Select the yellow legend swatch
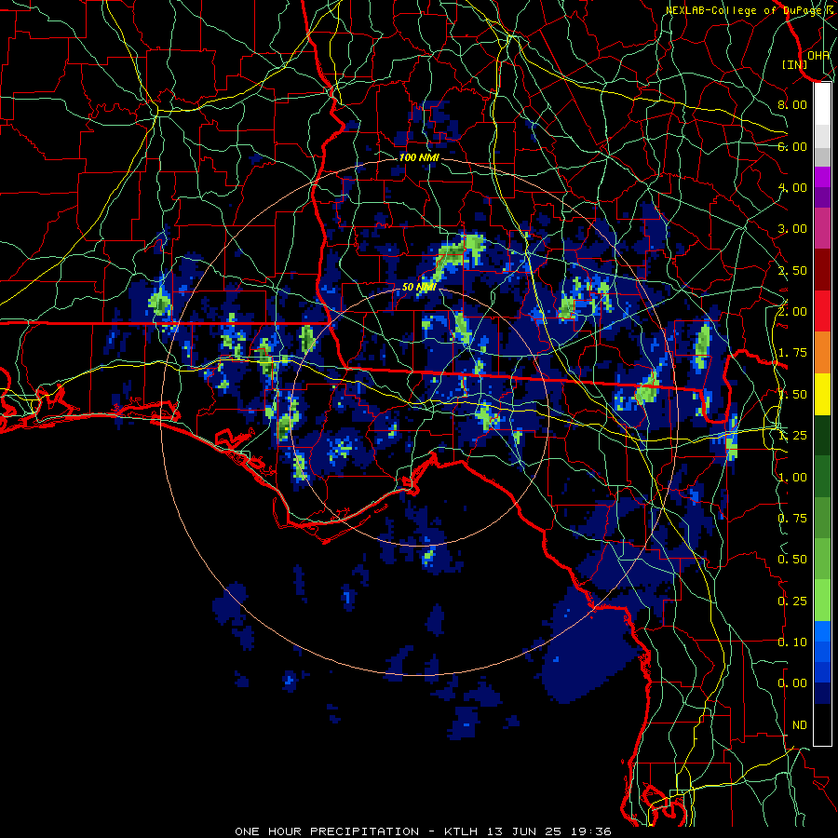The width and height of the screenshot is (838, 838). pos(822,394)
